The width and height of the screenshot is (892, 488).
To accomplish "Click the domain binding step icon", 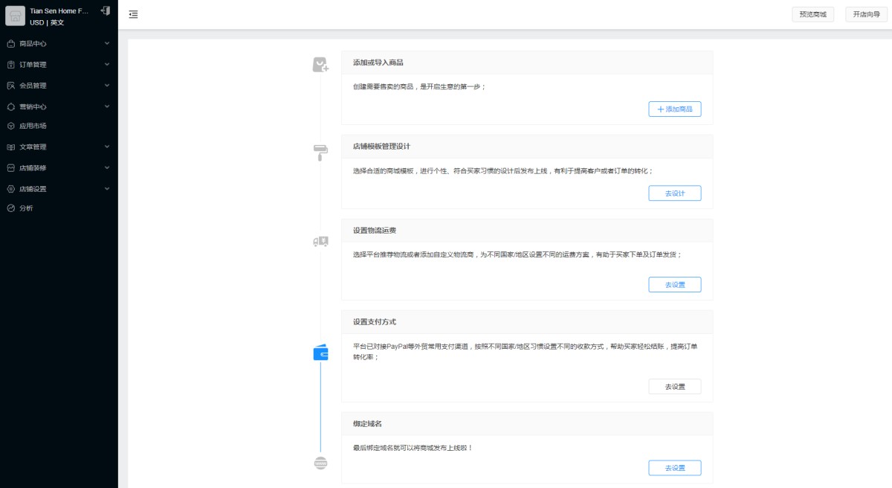I will coord(320,463).
